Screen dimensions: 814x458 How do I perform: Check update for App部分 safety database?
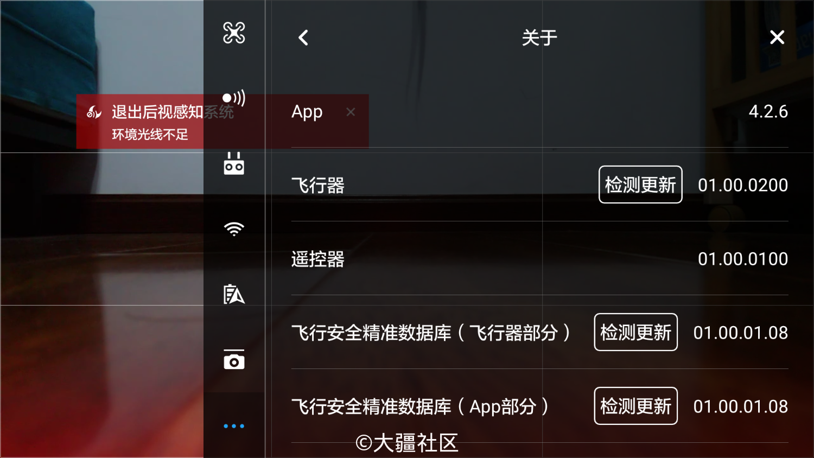click(x=636, y=406)
